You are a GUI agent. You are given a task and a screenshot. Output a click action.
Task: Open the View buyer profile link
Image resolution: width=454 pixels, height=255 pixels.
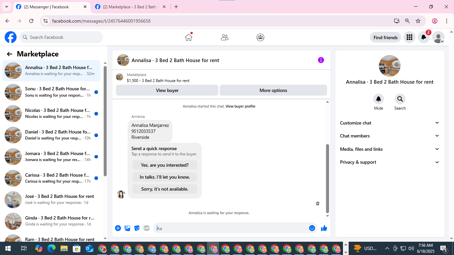240,106
